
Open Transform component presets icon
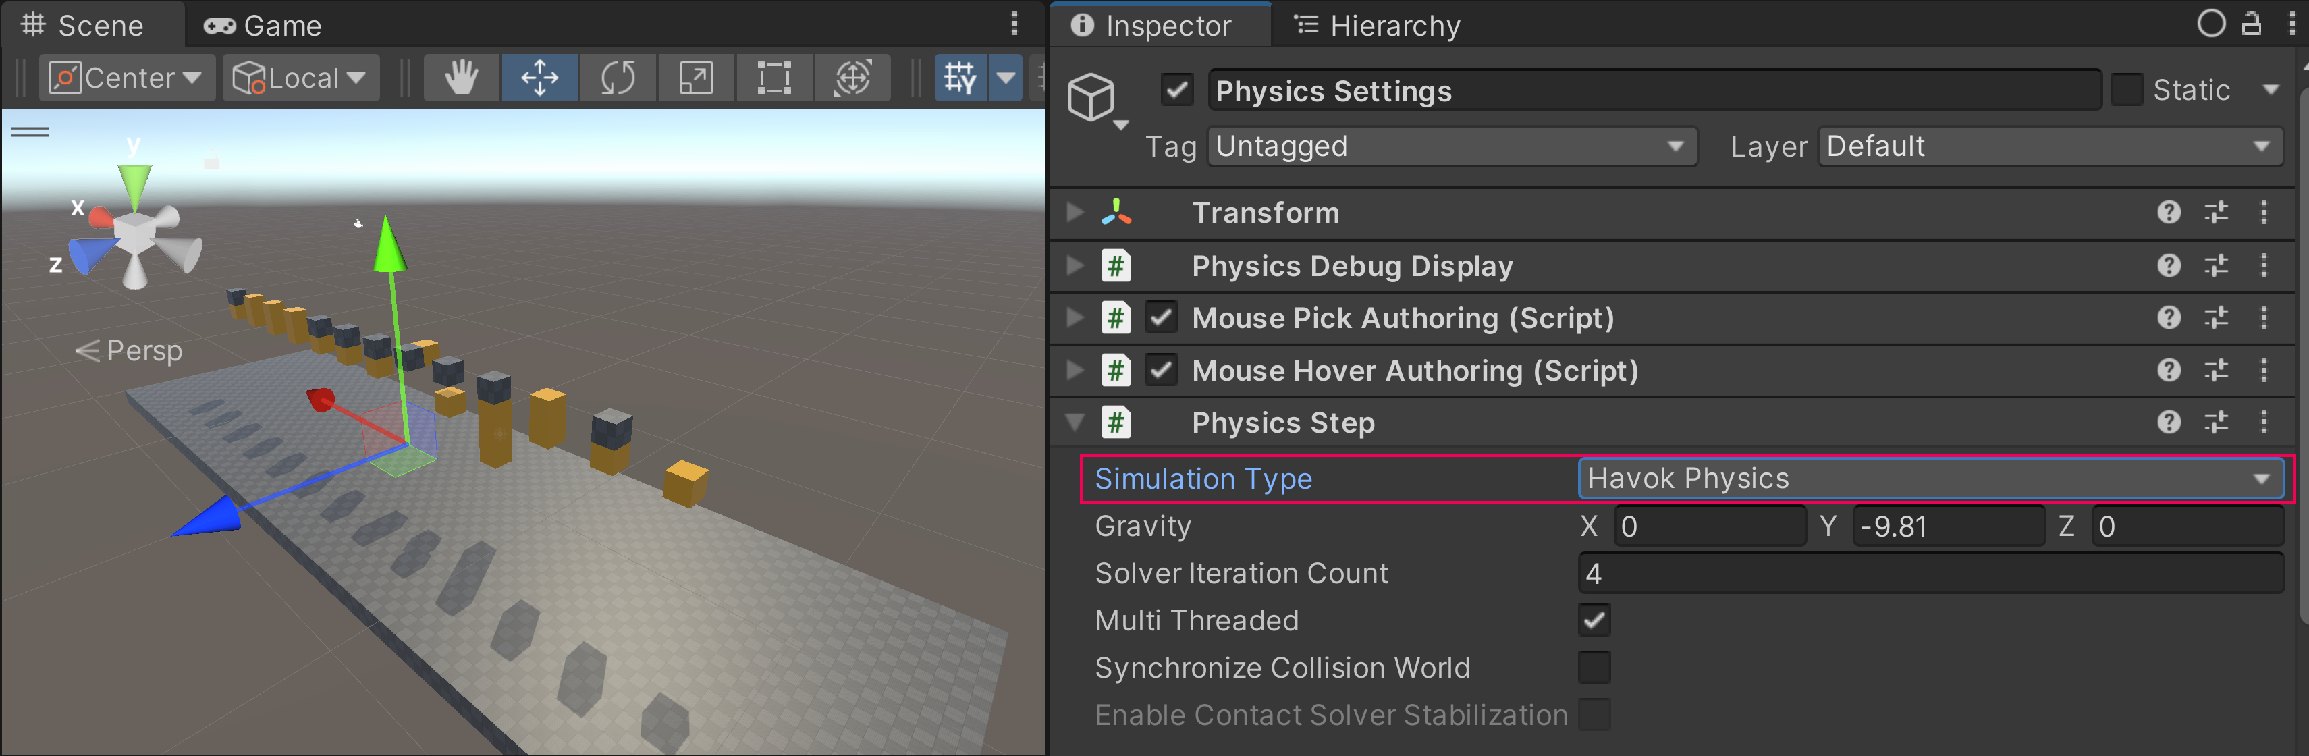pyautogui.click(x=2216, y=213)
